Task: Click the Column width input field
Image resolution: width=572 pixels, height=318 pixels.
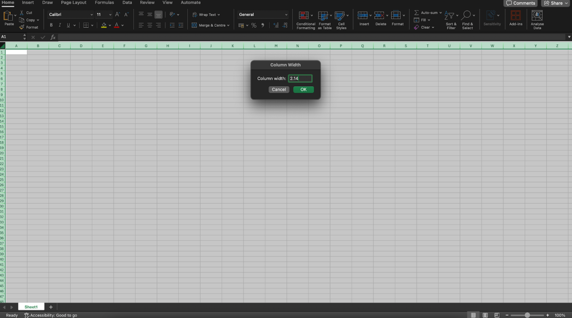Action: (300, 78)
